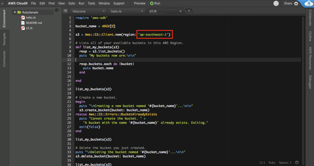314x166 pixels.
Task: Open file tree settings gear dropdown
Action: pos(57,10)
